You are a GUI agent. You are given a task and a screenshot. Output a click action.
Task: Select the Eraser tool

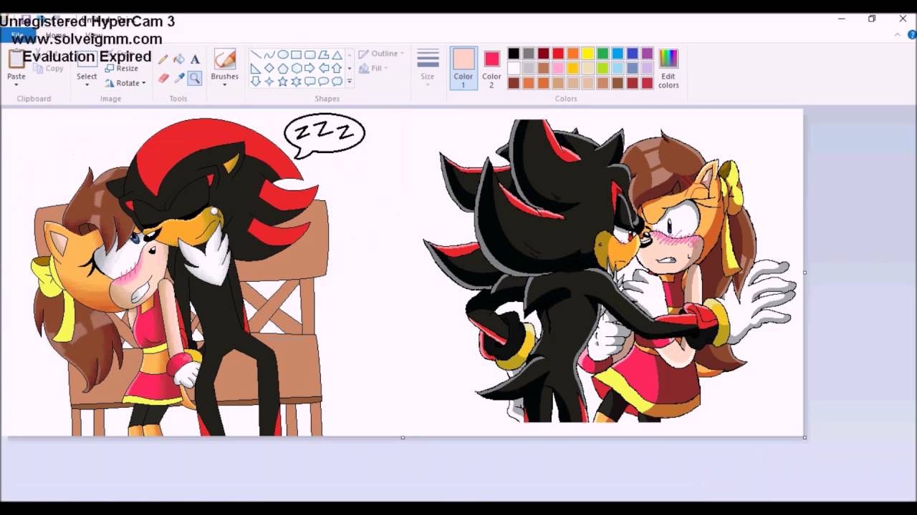163,78
